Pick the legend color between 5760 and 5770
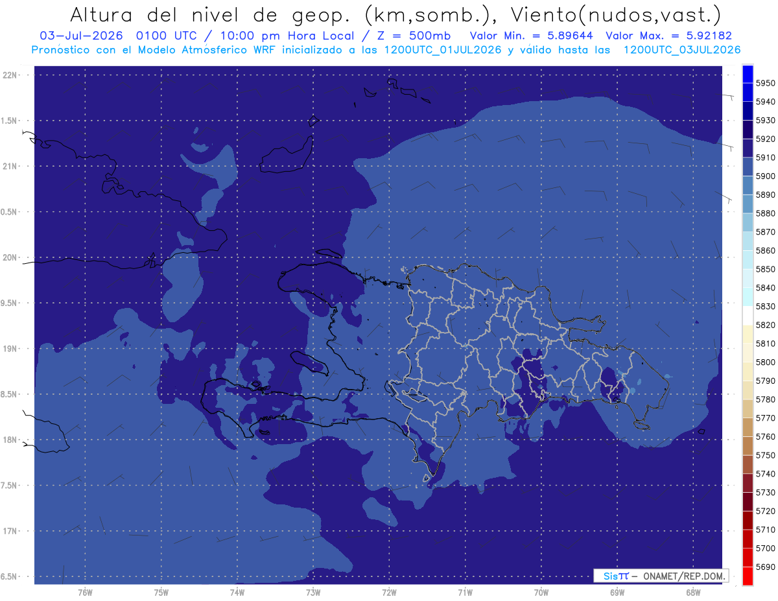Image resolution: width=778 pixels, height=601 pixels. pos(748,427)
